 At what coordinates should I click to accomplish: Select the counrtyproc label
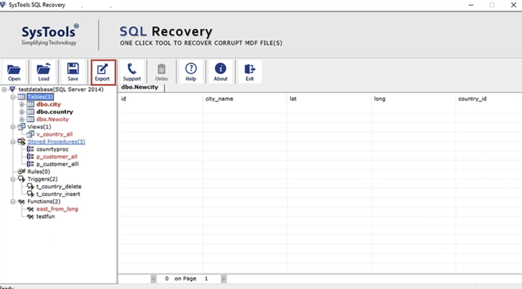tap(52, 149)
